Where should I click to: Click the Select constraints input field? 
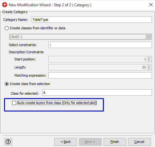coord(100,45)
